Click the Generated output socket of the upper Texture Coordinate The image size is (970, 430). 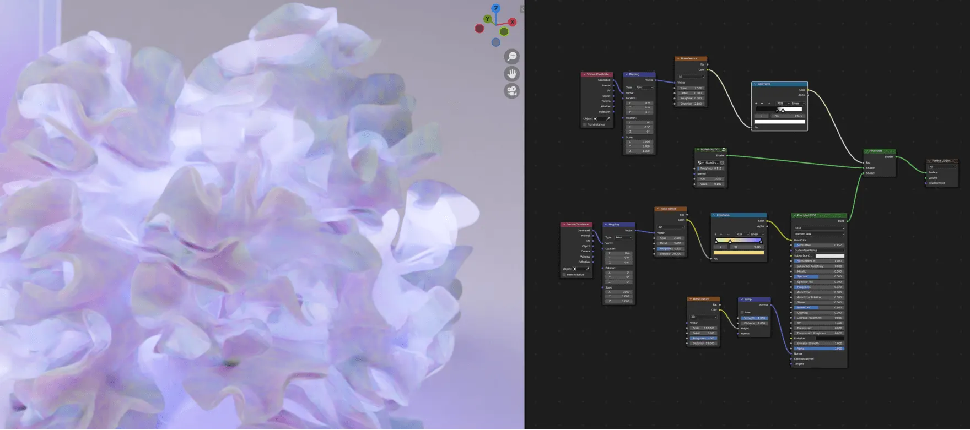613,80
